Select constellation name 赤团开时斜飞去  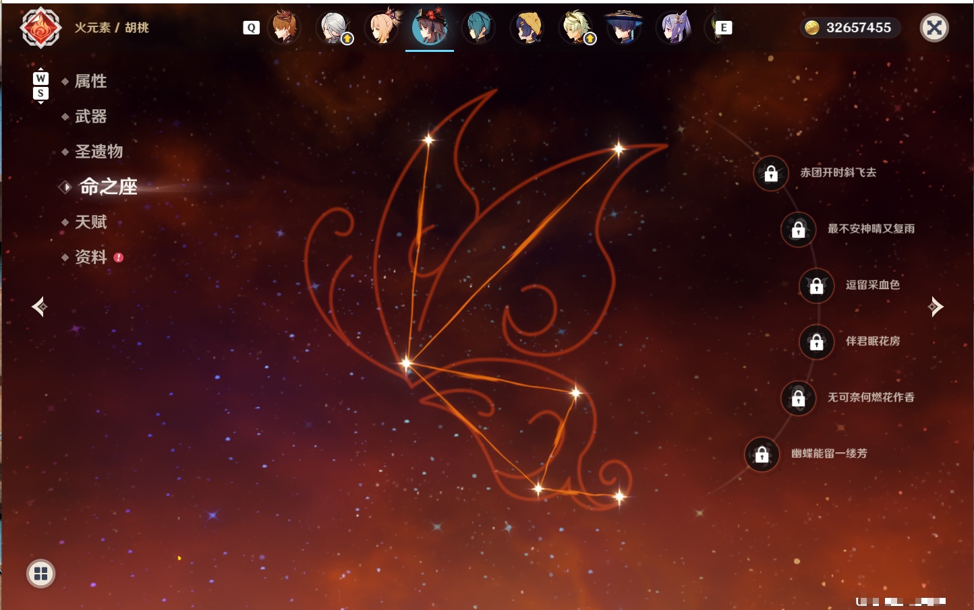coord(838,173)
